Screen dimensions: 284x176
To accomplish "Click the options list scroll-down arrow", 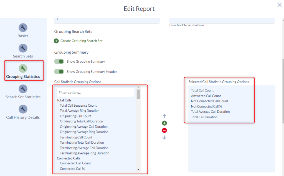I will point(138,169).
